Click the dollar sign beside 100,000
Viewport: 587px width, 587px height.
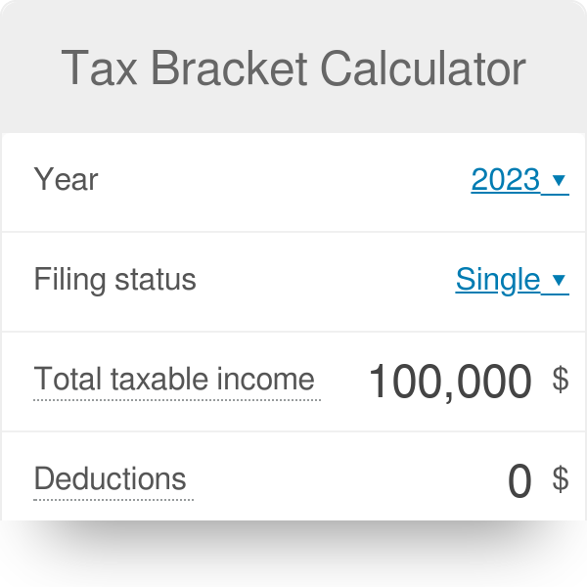[x=561, y=380]
